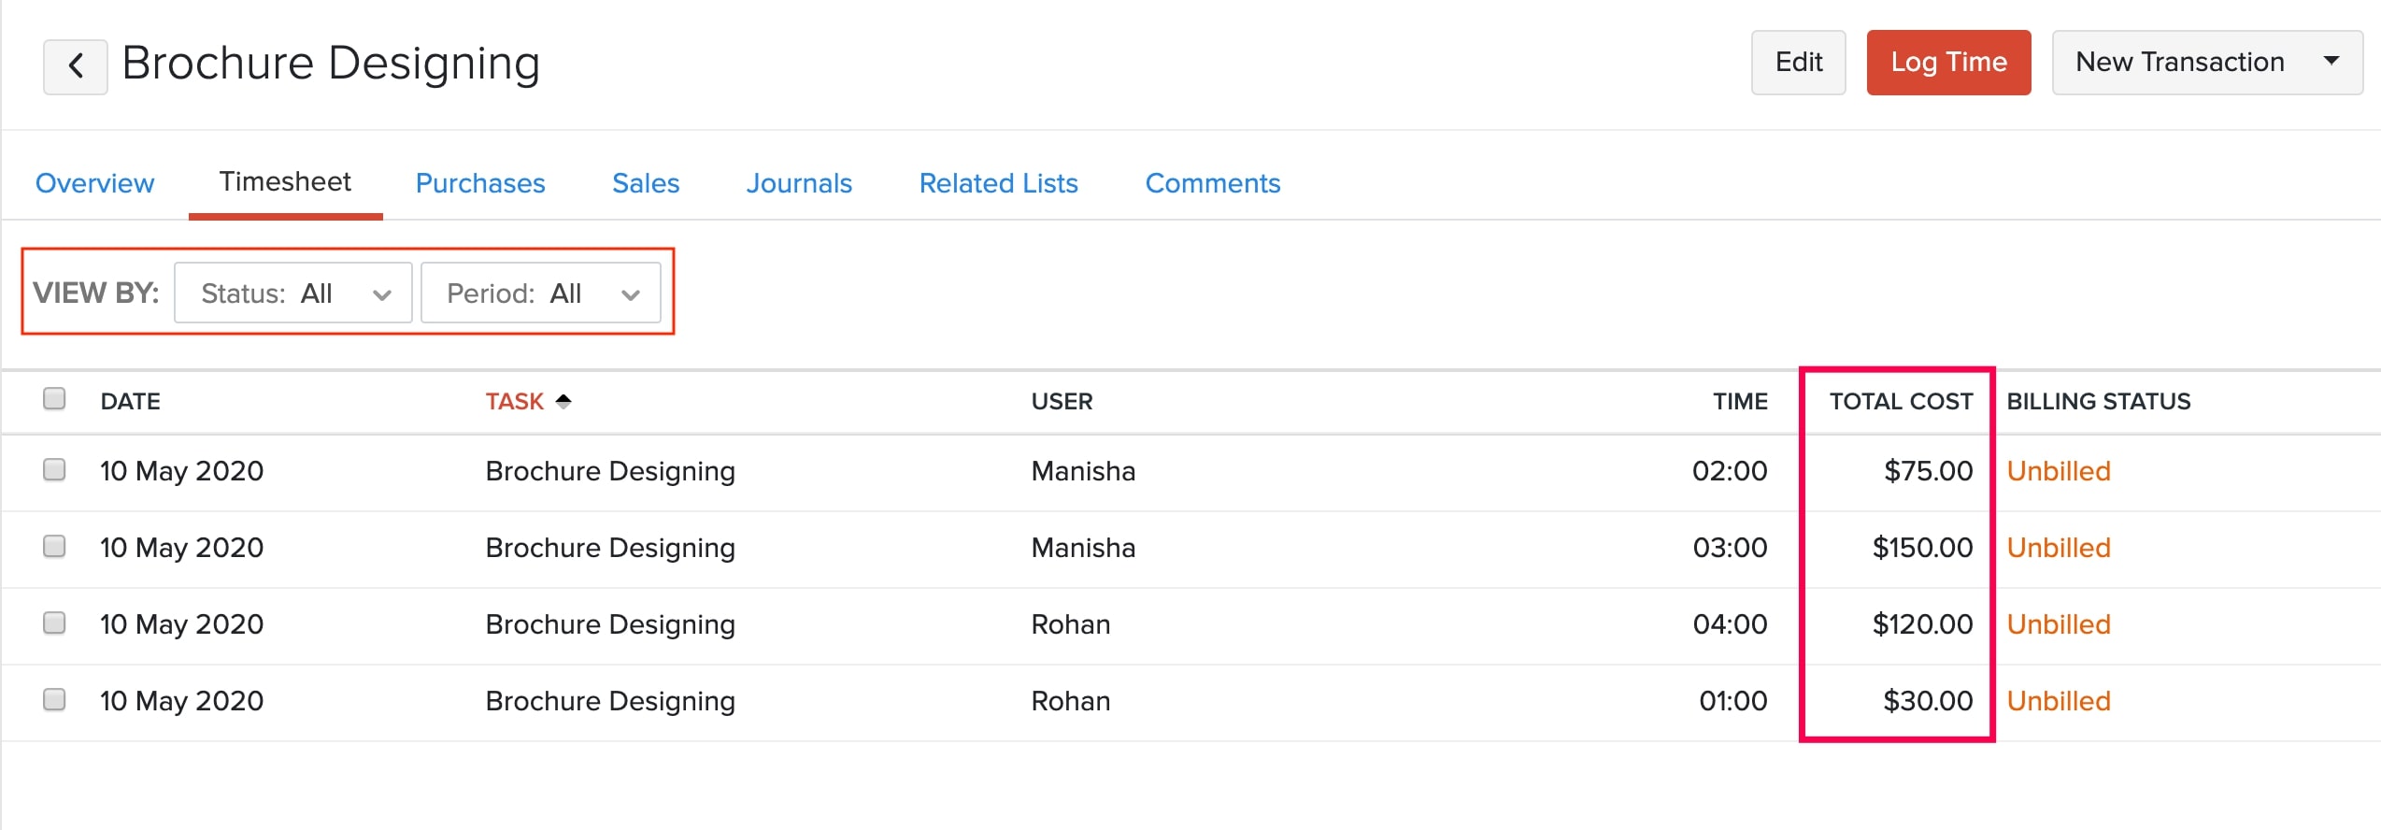This screenshot has height=830, width=2381.
Task: Check the box for Rohan's 01:00 entry
Action: click(x=54, y=699)
